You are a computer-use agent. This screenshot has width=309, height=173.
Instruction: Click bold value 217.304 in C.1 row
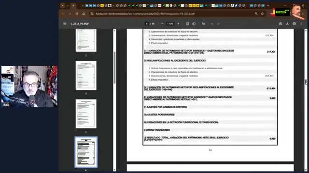tap(271, 52)
